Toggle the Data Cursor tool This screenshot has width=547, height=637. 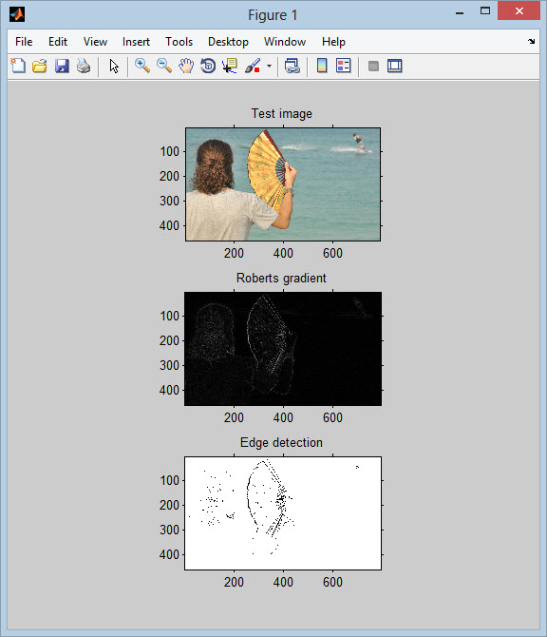tap(230, 66)
